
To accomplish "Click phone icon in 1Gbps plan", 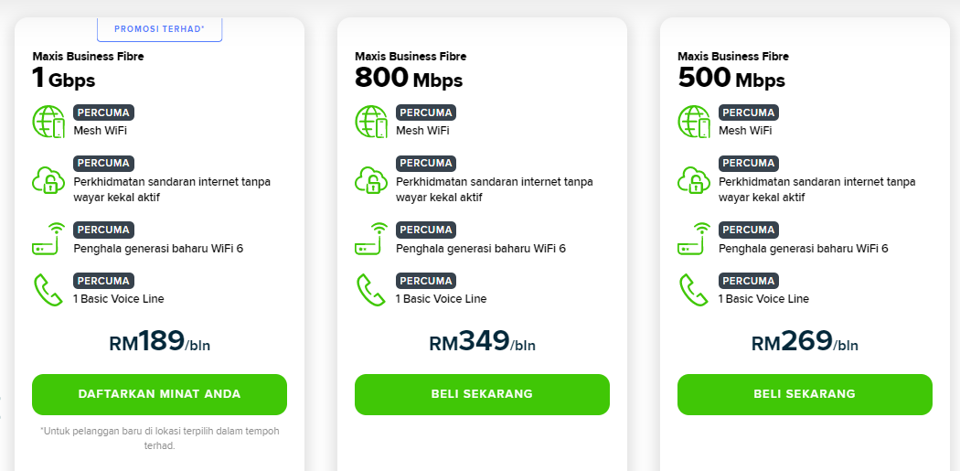I will pos(48,290).
